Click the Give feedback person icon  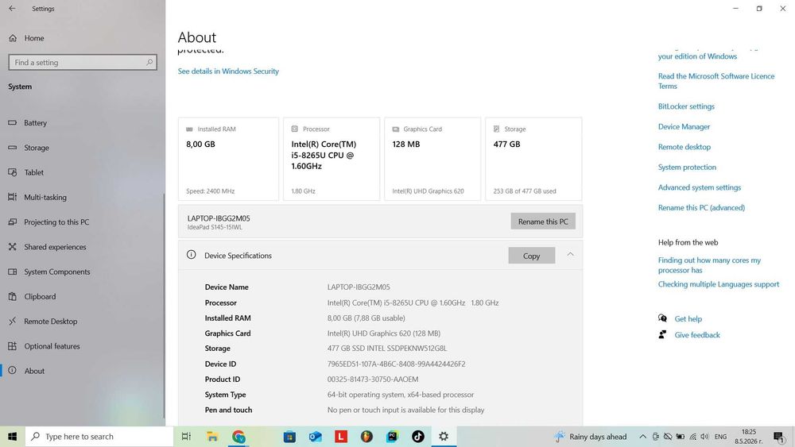point(662,334)
